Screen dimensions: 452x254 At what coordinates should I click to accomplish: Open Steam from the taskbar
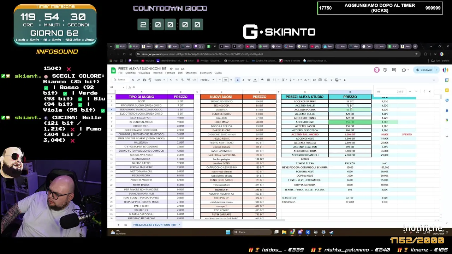pos(331,232)
